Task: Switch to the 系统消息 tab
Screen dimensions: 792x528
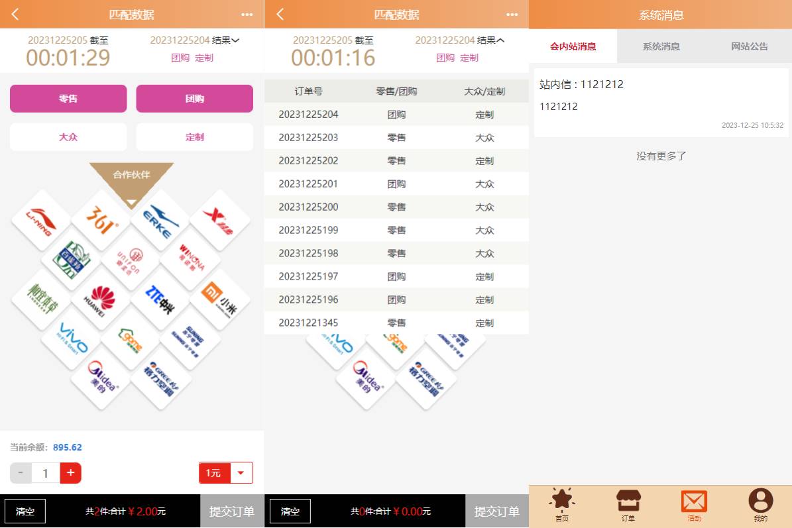Action: pos(661,46)
